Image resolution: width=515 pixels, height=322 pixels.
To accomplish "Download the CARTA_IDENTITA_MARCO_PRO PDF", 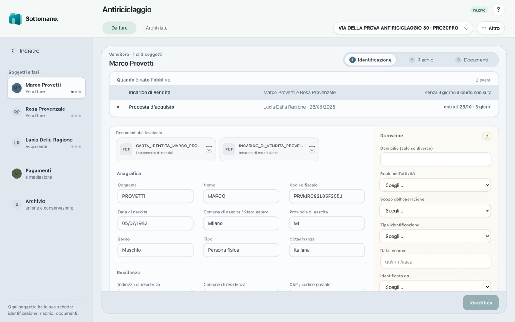I will tap(209, 149).
